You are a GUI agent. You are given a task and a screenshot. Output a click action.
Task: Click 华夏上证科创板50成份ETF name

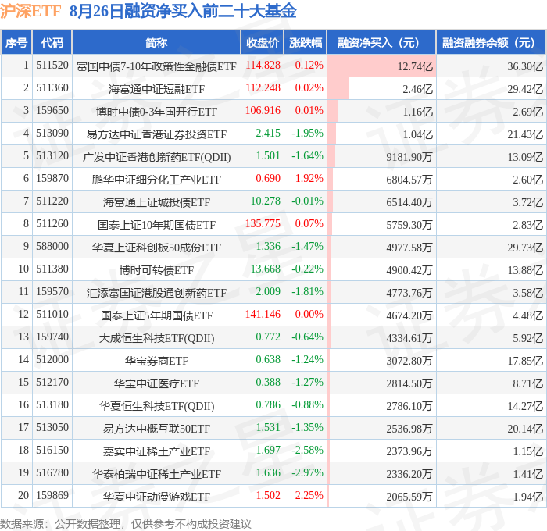pyautogui.click(x=156, y=248)
